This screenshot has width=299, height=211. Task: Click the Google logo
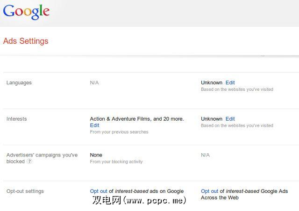[26, 11]
